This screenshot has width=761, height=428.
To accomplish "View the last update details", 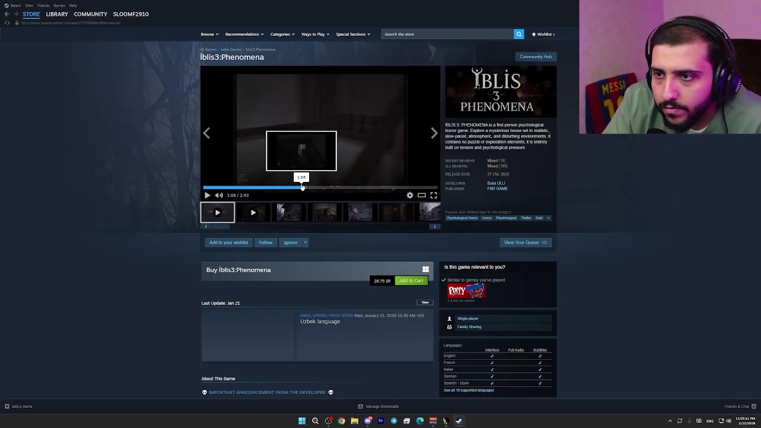I will click(x=425, y=303).
